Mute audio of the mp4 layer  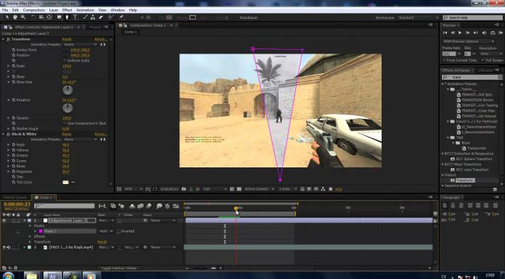pos(9,247)
